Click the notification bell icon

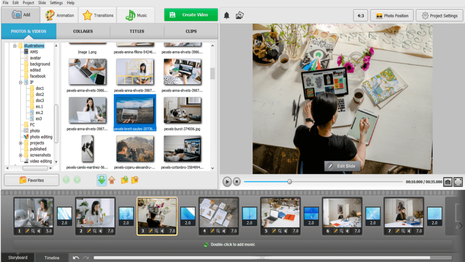[227, 15]
